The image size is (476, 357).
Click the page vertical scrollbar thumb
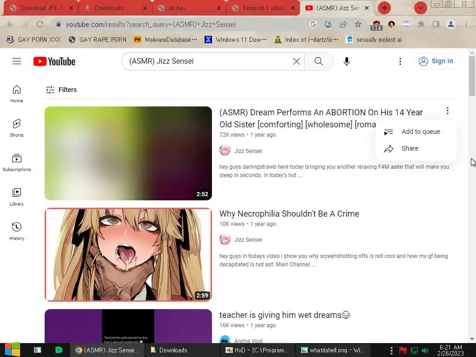(x=472, y=76)
